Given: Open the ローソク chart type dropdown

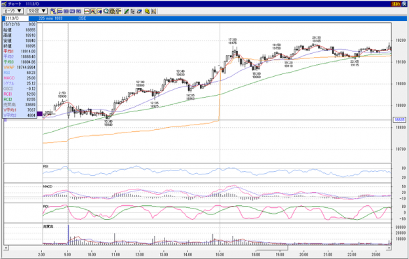Looking at the screenshot, I should coord(13,11).
